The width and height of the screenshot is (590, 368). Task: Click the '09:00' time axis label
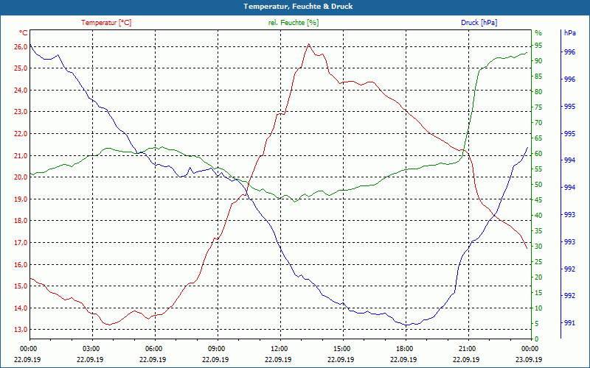216,349
